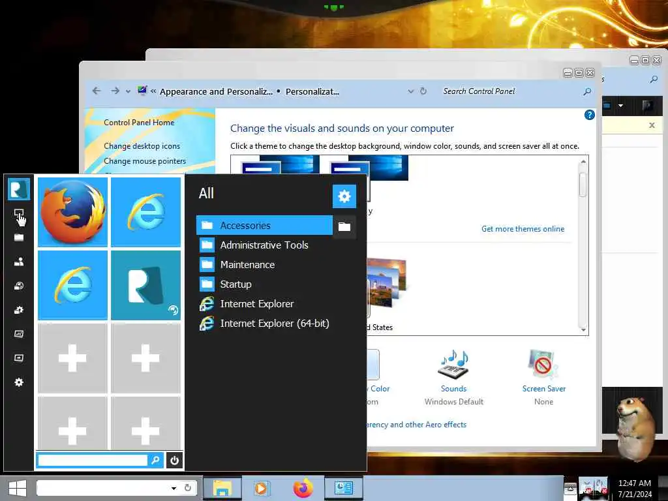The height and width of the screenshot is (501, 668).
Task: Click theme list scrollbar up arrow
Action: 583,162
